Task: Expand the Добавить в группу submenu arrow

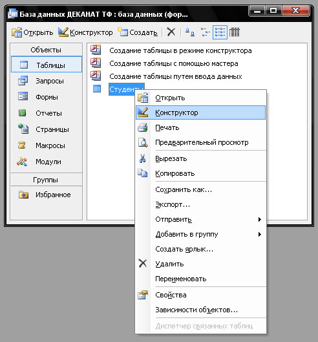Action: pos(260,234)
